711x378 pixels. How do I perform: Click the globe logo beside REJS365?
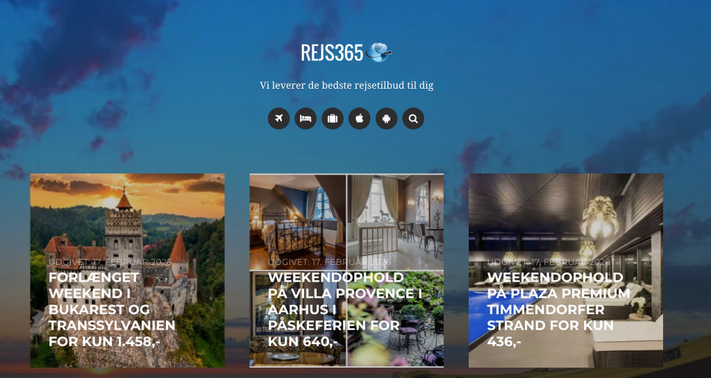(x=378, y=52)
